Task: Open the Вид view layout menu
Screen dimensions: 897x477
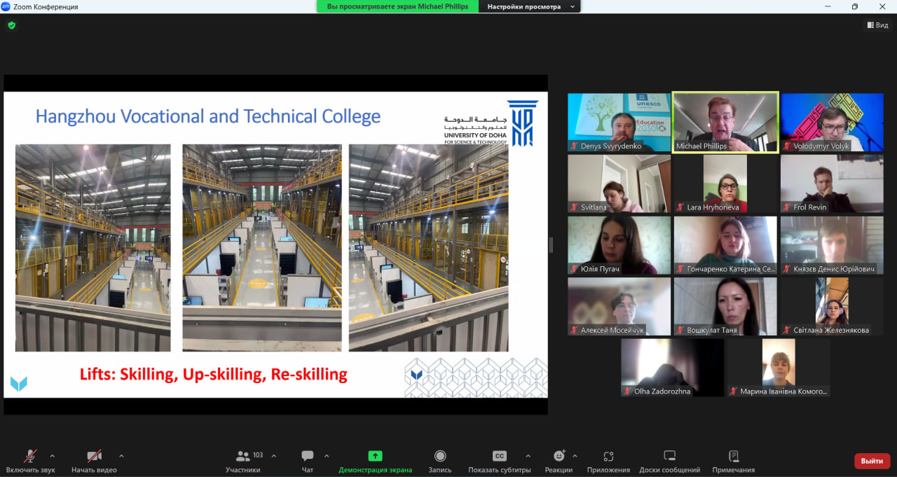Action: (x=877, y=25)
